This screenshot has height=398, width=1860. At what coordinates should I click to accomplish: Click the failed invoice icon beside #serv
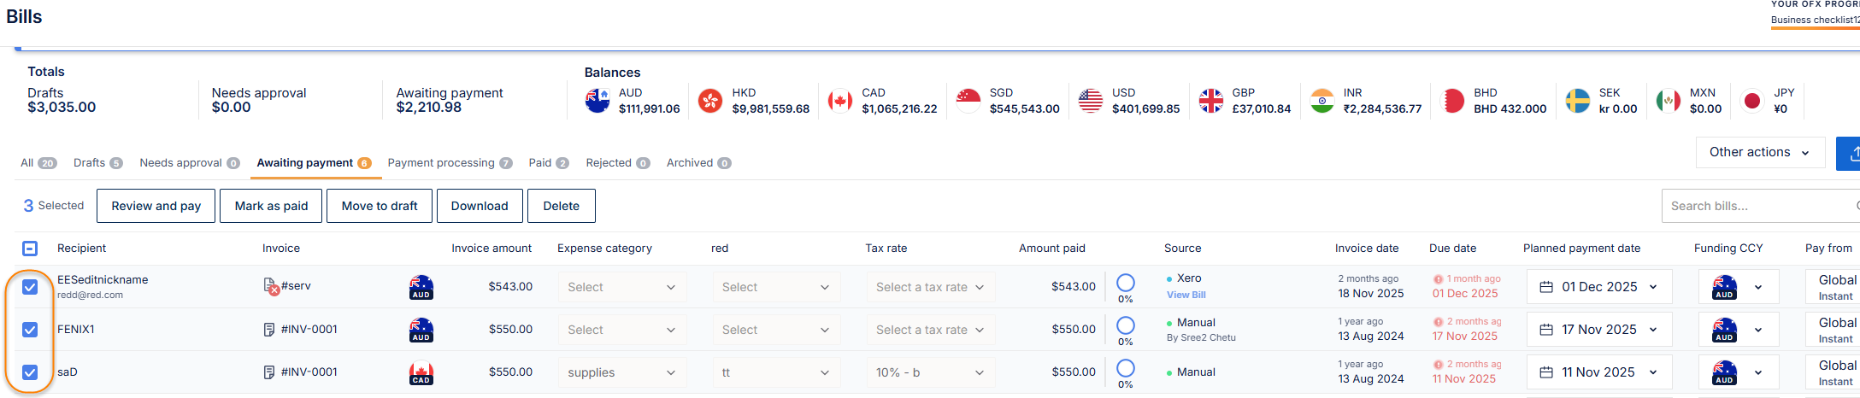pos(272,287)
